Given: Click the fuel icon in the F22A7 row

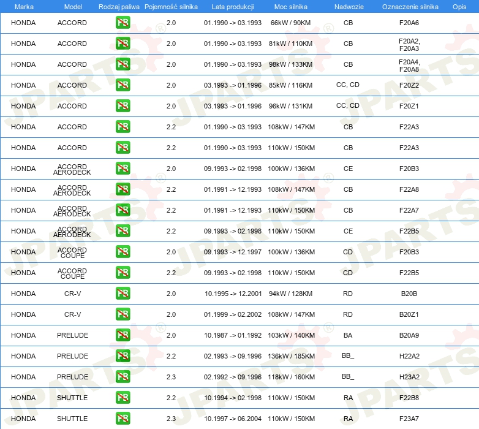Looking at the screenshot, I should (123, 210).
